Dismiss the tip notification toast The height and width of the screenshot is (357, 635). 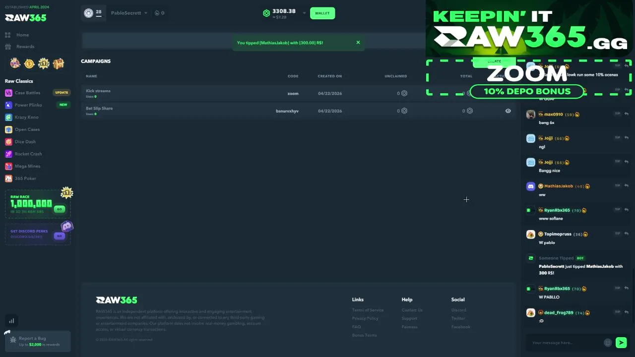(x=358, y=42)
